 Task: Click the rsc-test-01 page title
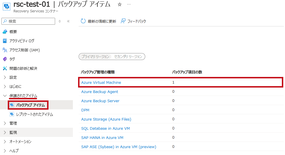point(32,4)
